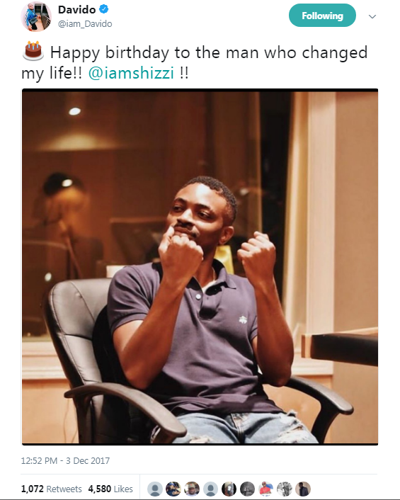Open the liker avatar with red shirt

coord(265,489)
